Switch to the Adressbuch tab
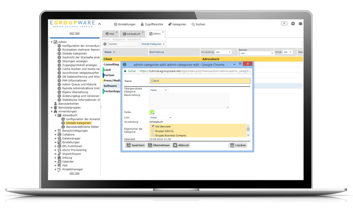This screenshot has height=211, width=353. pos(132,34)
